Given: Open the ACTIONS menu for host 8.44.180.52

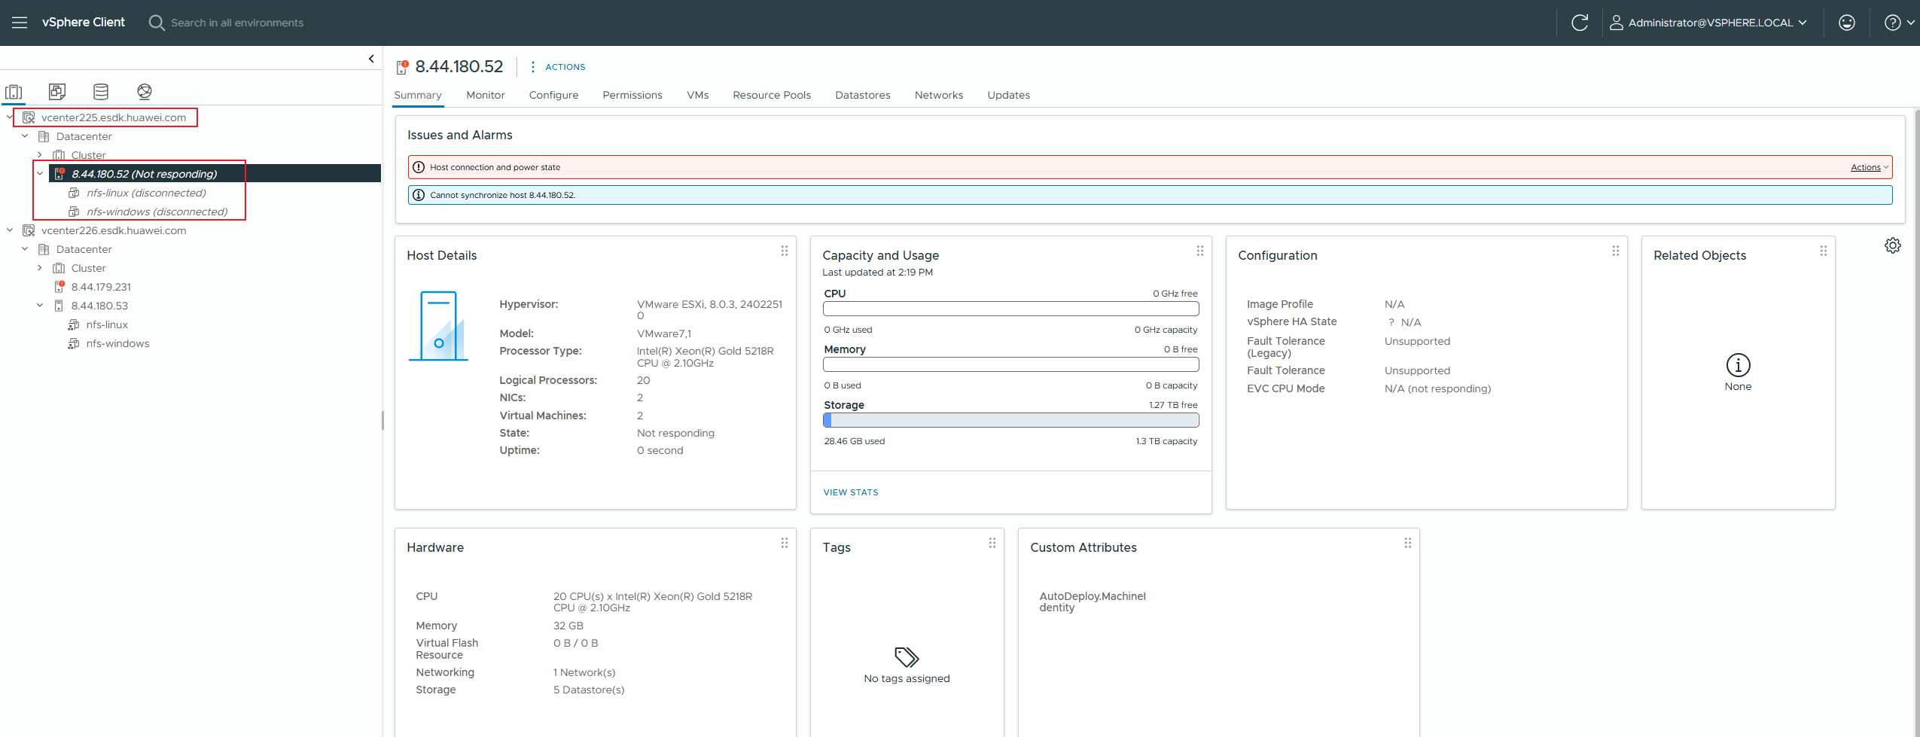Looking at the screenshot, I should click(x=558, y=67).
